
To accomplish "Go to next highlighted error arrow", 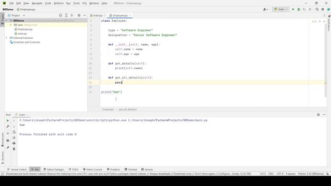I will 324,21.
